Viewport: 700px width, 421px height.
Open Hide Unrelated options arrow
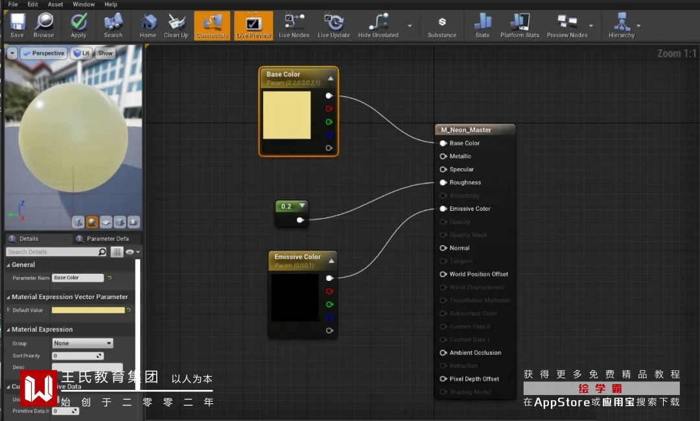point(410,26)
